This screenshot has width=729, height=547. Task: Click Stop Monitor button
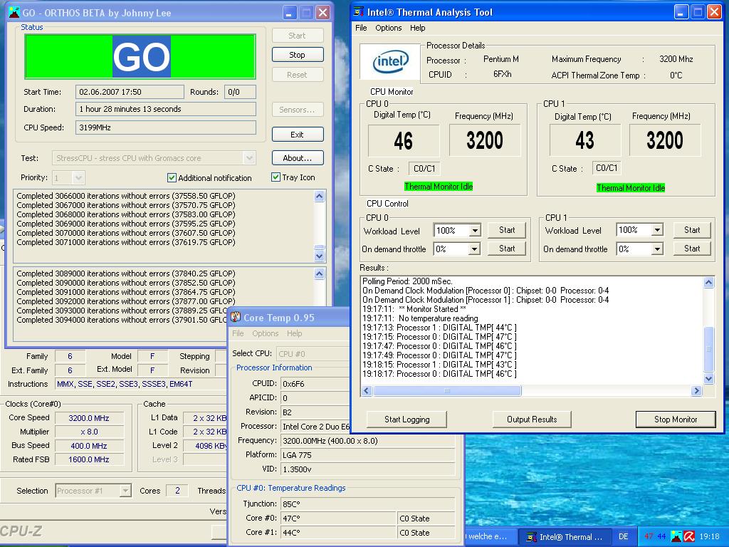pyautogui.click(x=676, y=419)
